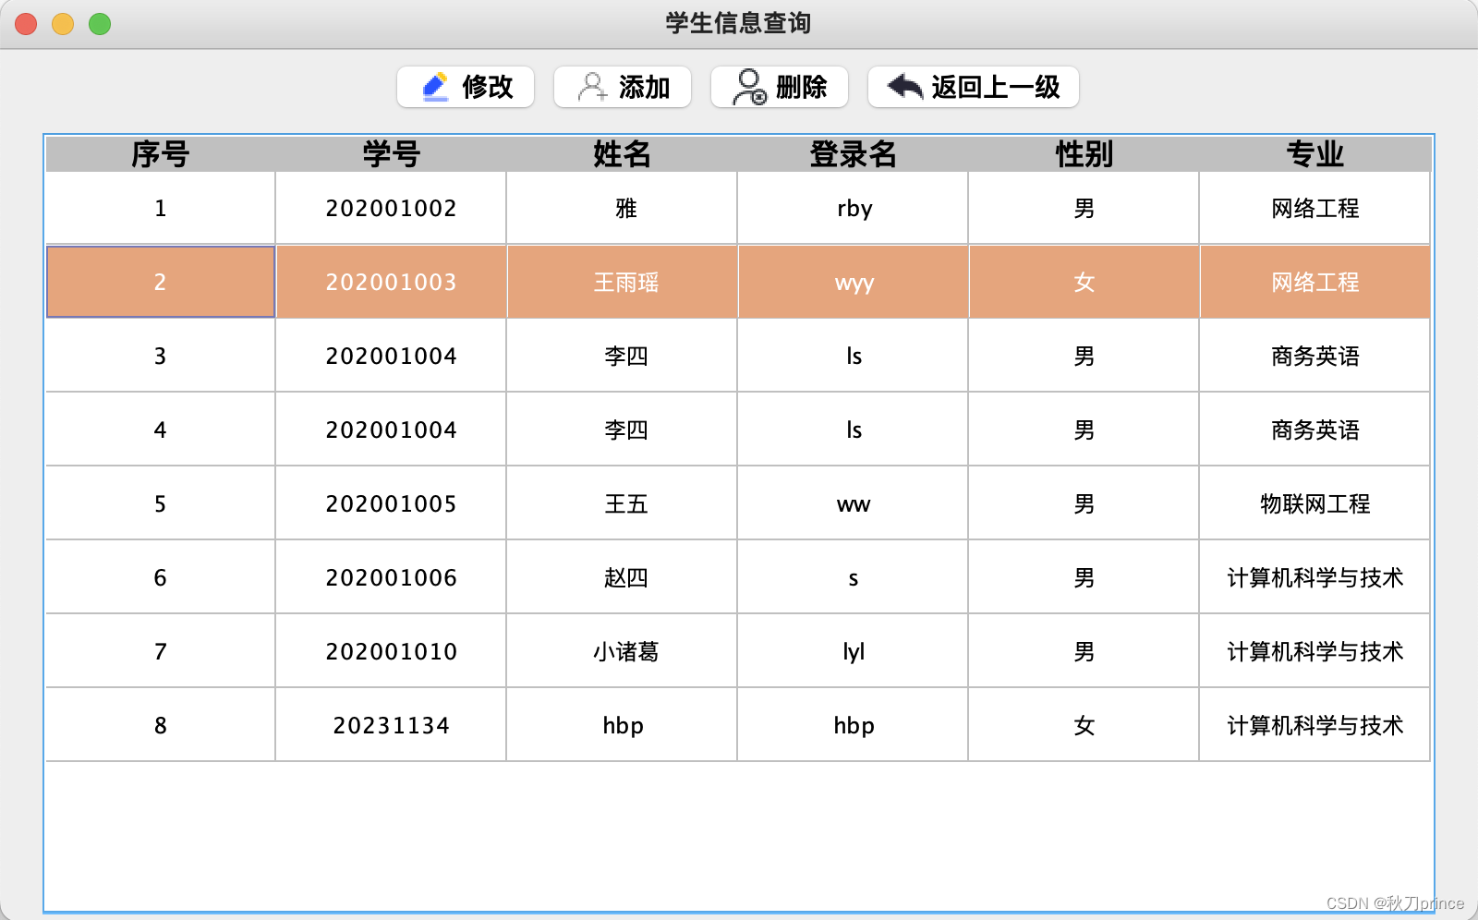Image resolution: width=1478 pixels, height=920 pixels.
Task: Click the 删除 button label
Action: coord(802,87)
